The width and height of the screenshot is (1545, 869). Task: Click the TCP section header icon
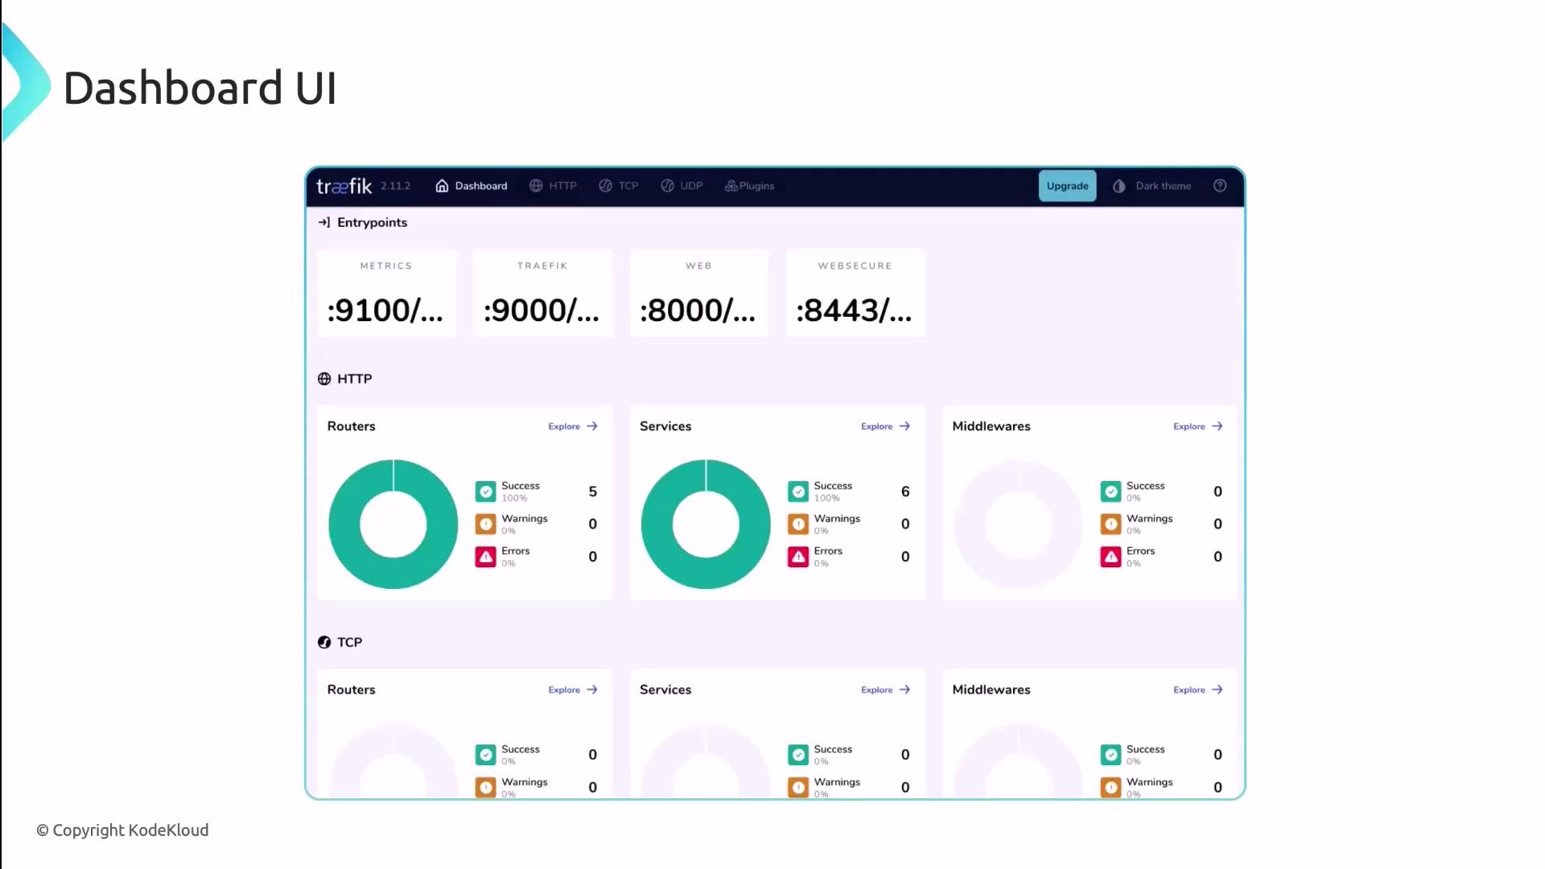coord(324,642)
